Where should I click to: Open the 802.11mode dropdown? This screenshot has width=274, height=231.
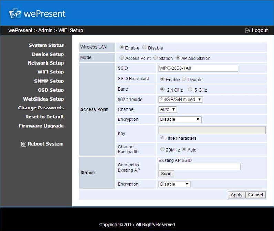click(181, 100)
